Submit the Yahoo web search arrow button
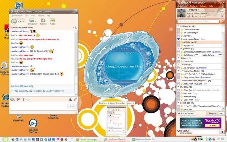The image size is (227, 142). point(222,132)
